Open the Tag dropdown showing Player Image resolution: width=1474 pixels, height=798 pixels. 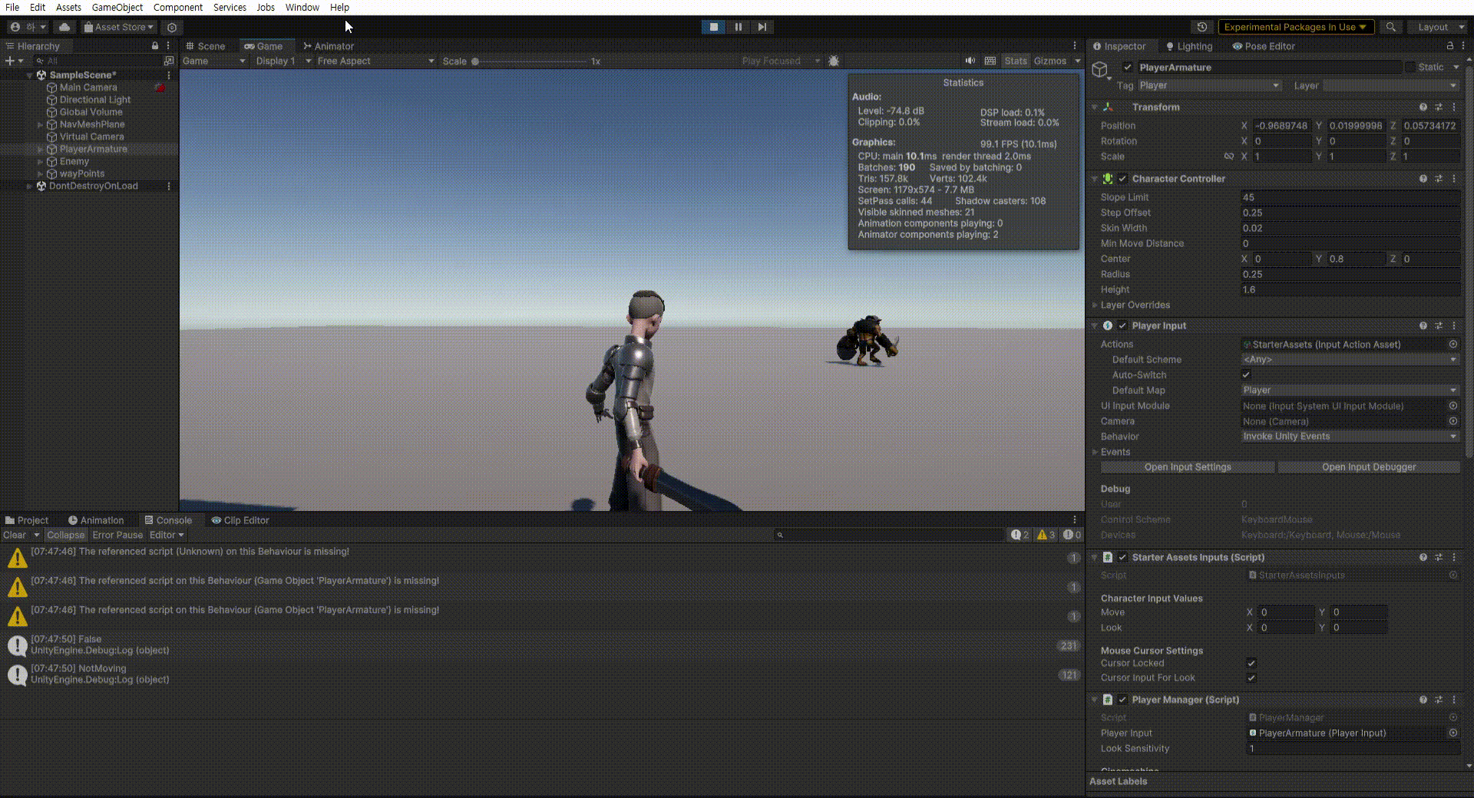[1209, 86]
